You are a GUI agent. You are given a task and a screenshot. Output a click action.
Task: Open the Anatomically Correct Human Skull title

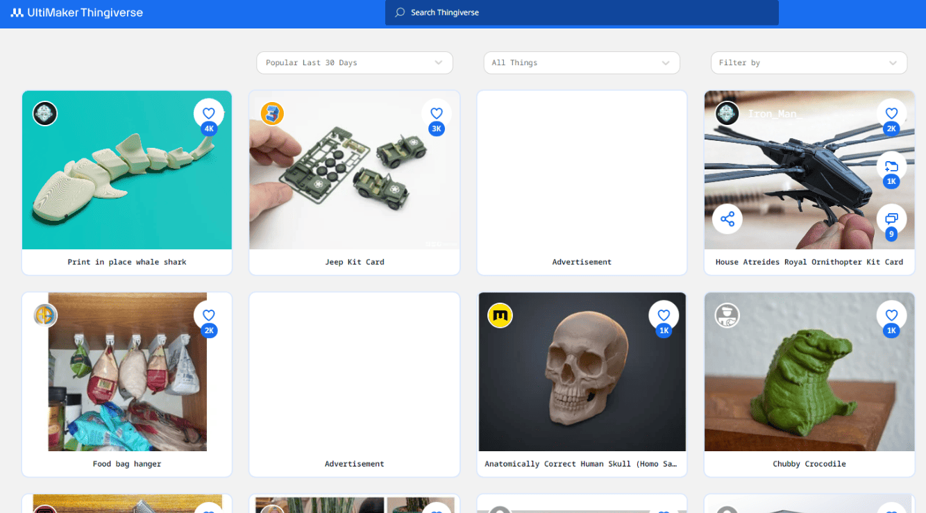[580, 464]
